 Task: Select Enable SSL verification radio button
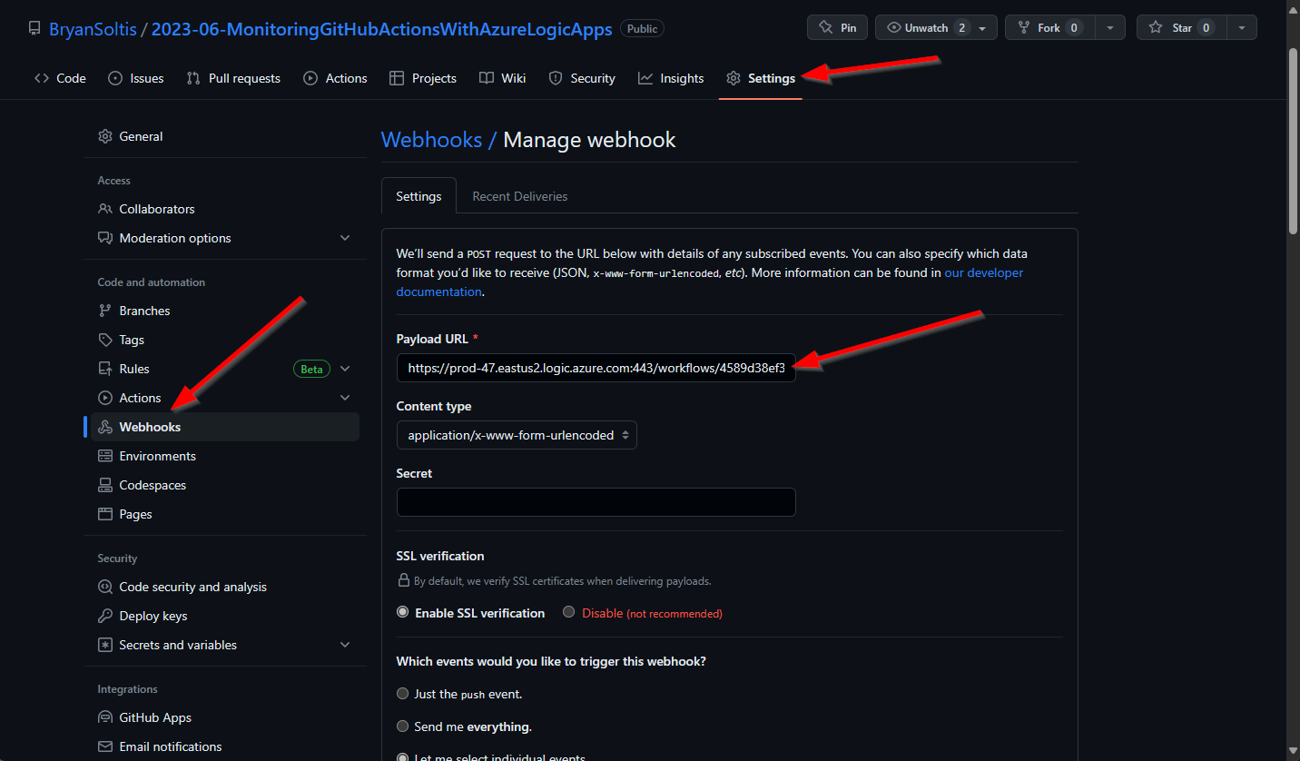(403, 612)
